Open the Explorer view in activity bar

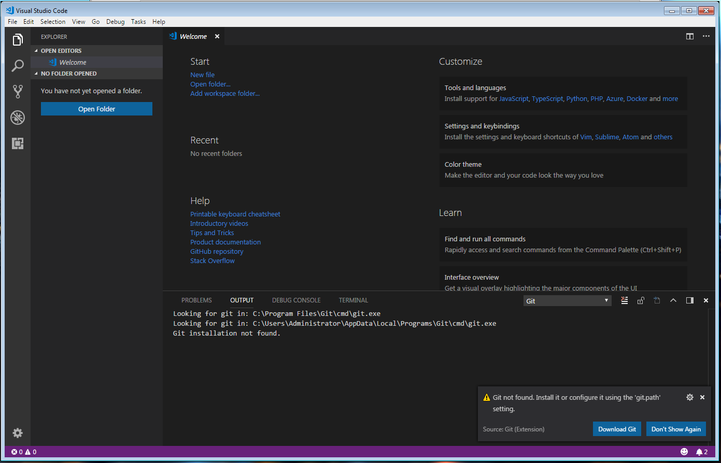(x=18, y=40)
